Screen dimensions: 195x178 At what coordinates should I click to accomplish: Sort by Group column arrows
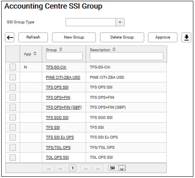[x=61, y=50]
